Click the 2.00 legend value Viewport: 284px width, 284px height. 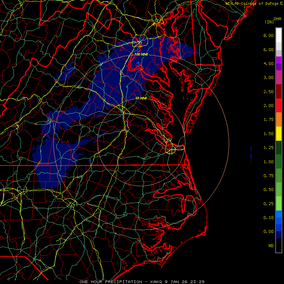coord(269,106)
